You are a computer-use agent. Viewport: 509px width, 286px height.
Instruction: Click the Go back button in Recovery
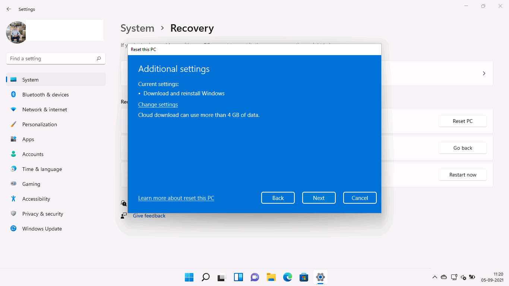point(463,148)
